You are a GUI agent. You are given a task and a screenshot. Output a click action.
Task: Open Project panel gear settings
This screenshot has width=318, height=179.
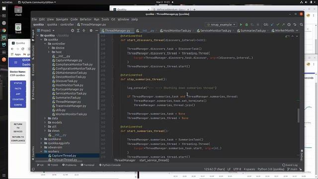91,30
